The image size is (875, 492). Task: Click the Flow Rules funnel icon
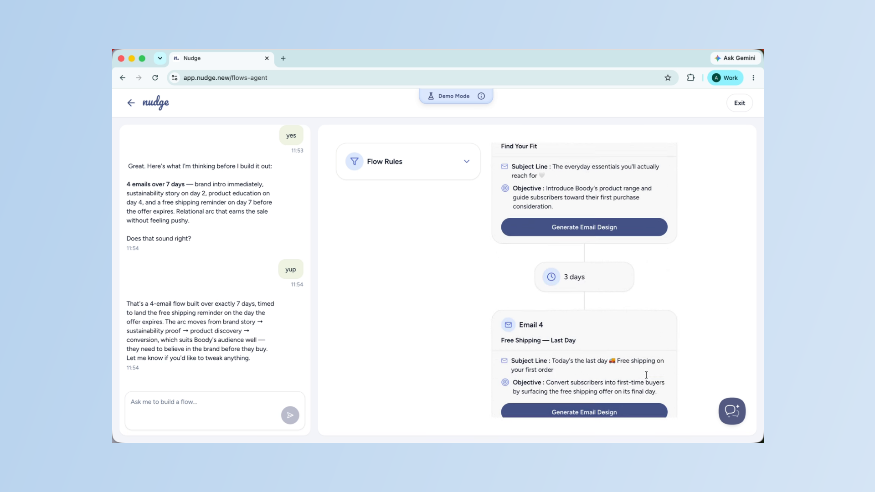(354, 161)
